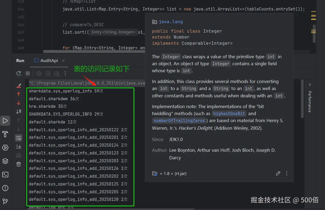Click the java.exe command path line
This screenshot has height=210, width=325.
tap(87, 83)
